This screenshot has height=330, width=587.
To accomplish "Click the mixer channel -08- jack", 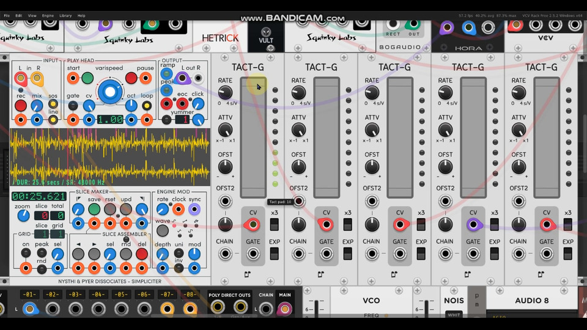I will click(190, 309).
